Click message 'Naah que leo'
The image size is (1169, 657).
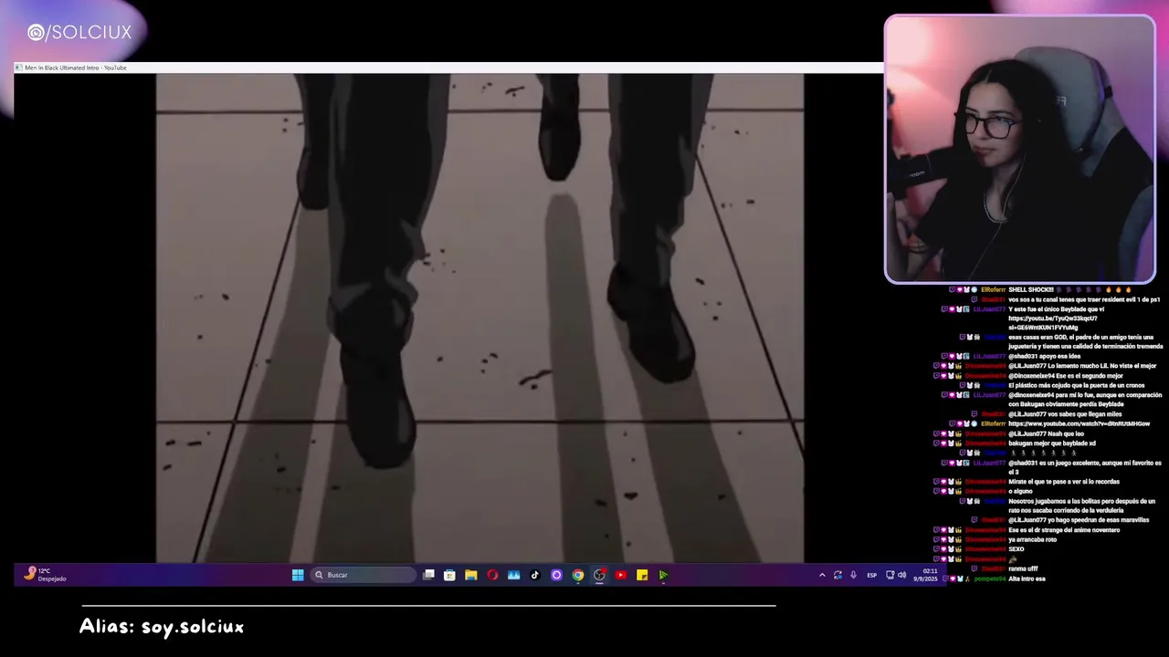pos(1066,433)
